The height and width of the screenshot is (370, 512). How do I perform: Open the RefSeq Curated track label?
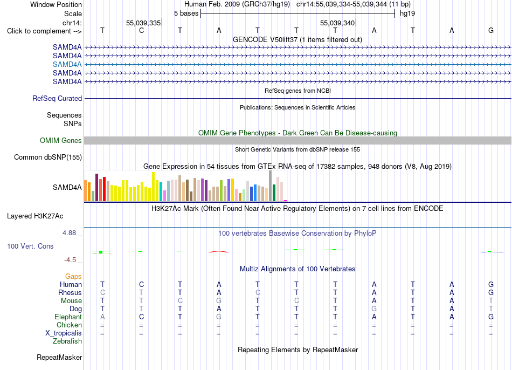[57, 98]
